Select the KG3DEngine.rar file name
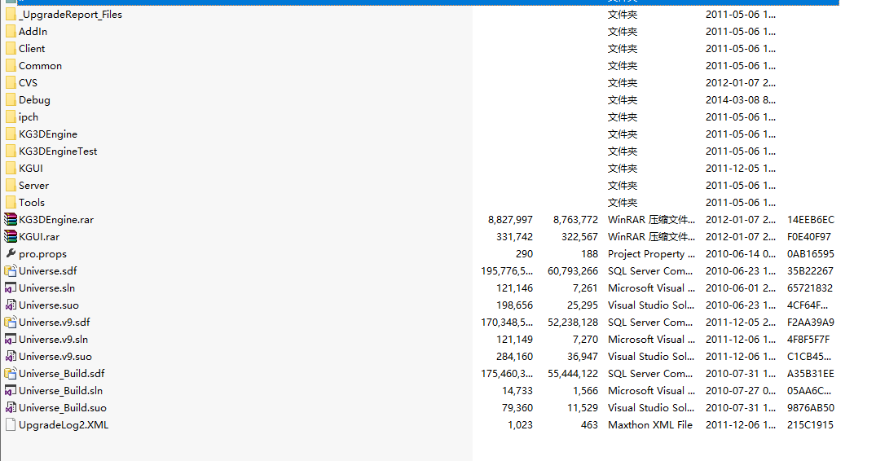The height and width of the screenshot is (461, 876). (x=56, y=220)
